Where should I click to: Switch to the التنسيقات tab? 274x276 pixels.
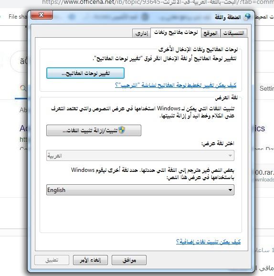[x=233, y=33]
